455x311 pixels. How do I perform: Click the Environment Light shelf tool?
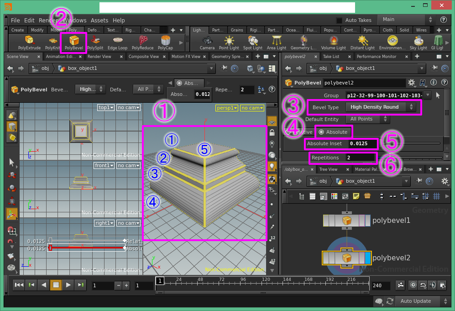pyautogui.click(x=392, y=42)
